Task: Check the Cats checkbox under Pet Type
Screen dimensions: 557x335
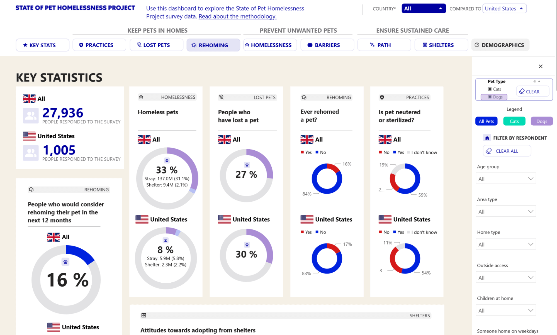Action: (x=490, y=89)
